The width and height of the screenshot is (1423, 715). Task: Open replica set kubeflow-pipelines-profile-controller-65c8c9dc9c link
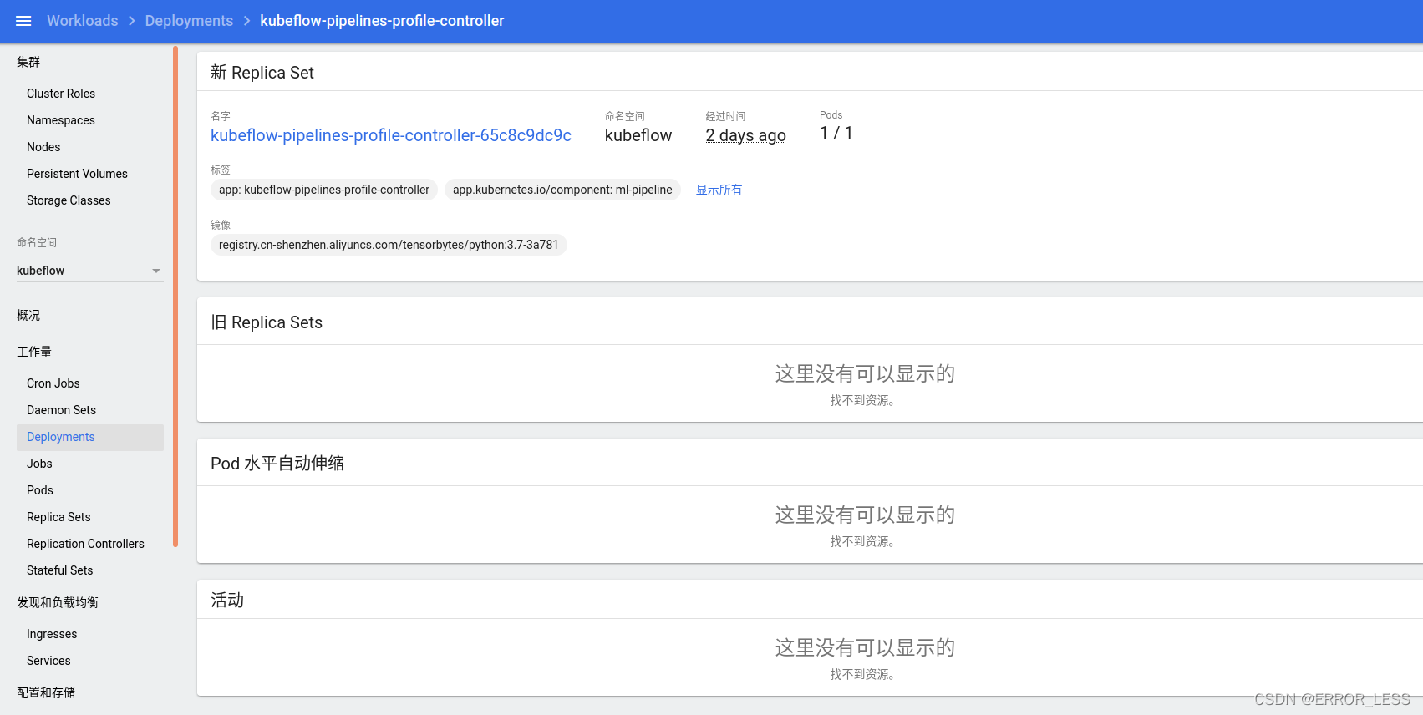tap(391, 135)
